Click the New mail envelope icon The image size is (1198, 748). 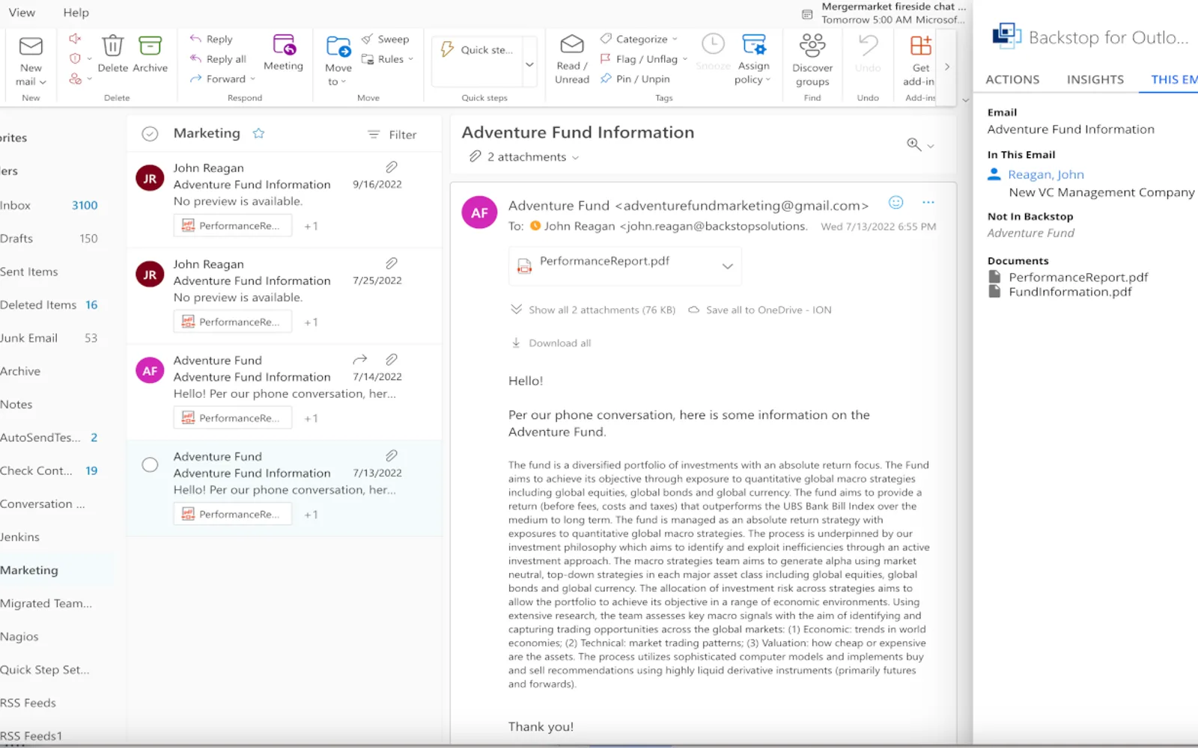tap(31, 46)
